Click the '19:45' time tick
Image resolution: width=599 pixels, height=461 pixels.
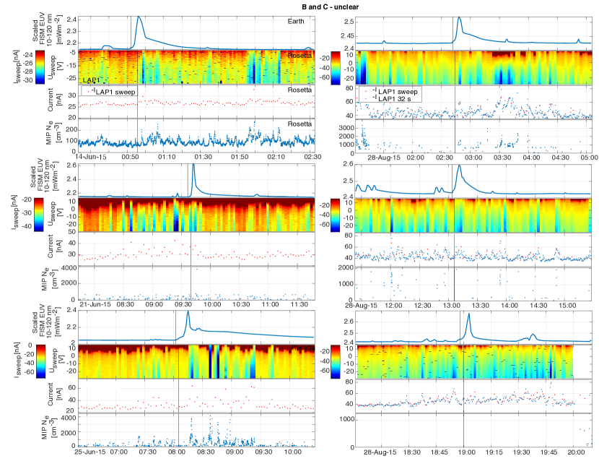point(549,452)
